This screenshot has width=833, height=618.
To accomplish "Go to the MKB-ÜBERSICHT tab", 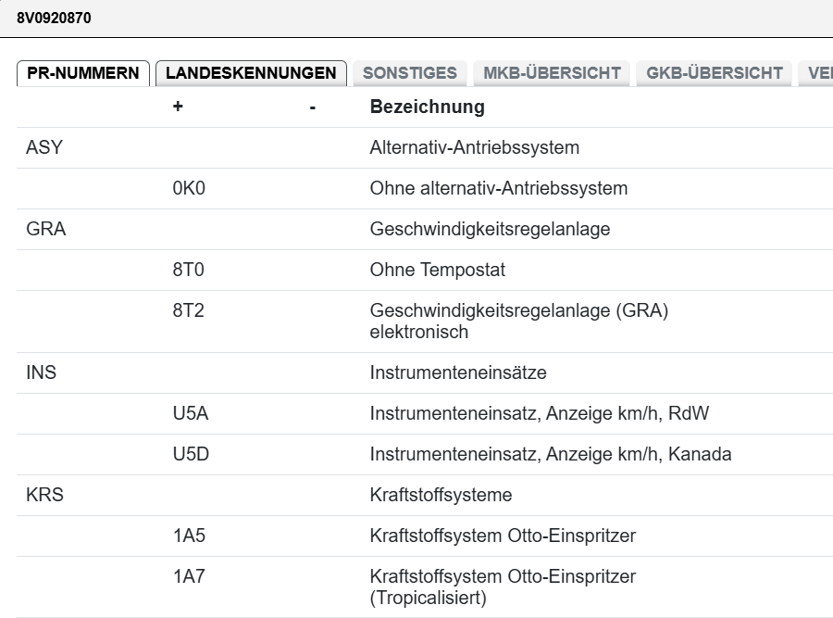I will pyautogui.click(x=552, y=73).
